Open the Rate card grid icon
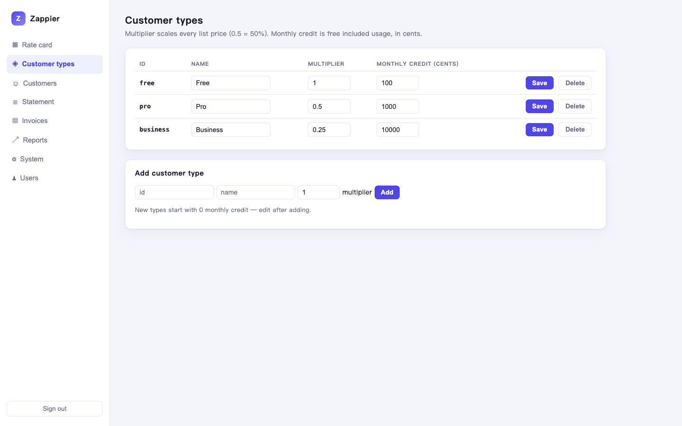 pyautogui.click(x=15, y=45)
